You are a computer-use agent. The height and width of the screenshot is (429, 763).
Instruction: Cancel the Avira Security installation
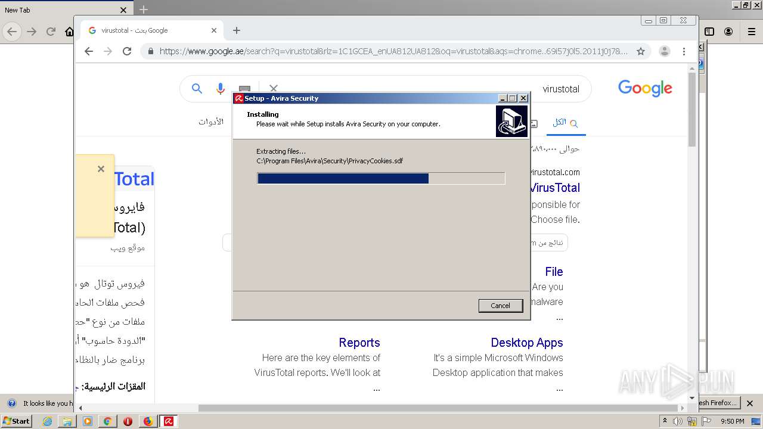500,306
